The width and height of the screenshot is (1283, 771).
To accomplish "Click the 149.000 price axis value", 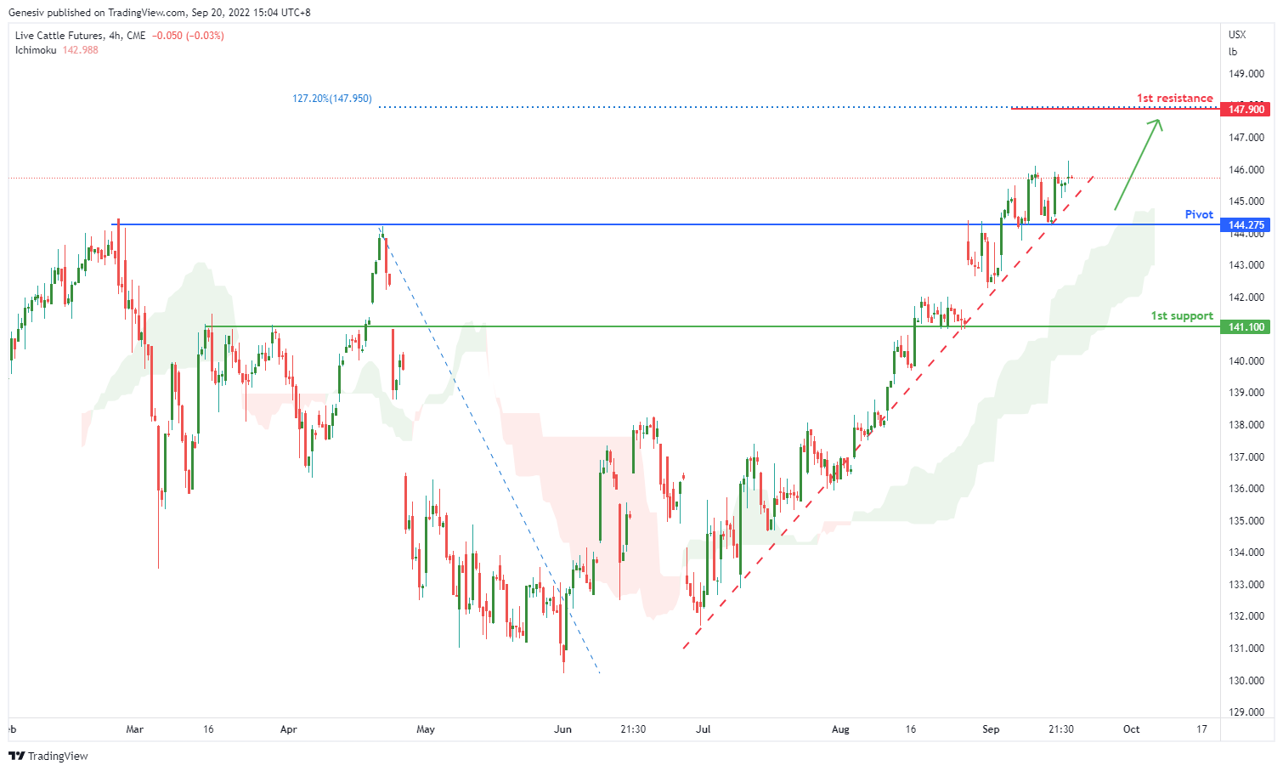I will [1246, 74].
